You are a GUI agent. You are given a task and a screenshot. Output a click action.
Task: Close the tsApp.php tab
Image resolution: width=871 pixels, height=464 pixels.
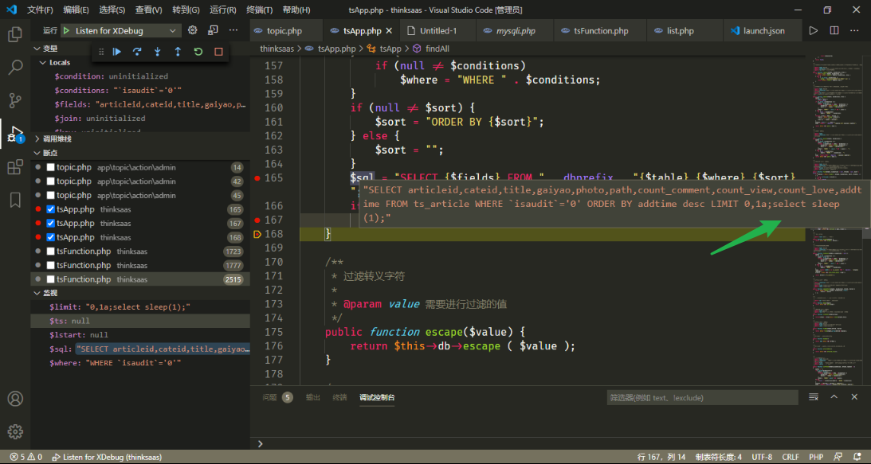pyautogui.click(x=390, y=30)
